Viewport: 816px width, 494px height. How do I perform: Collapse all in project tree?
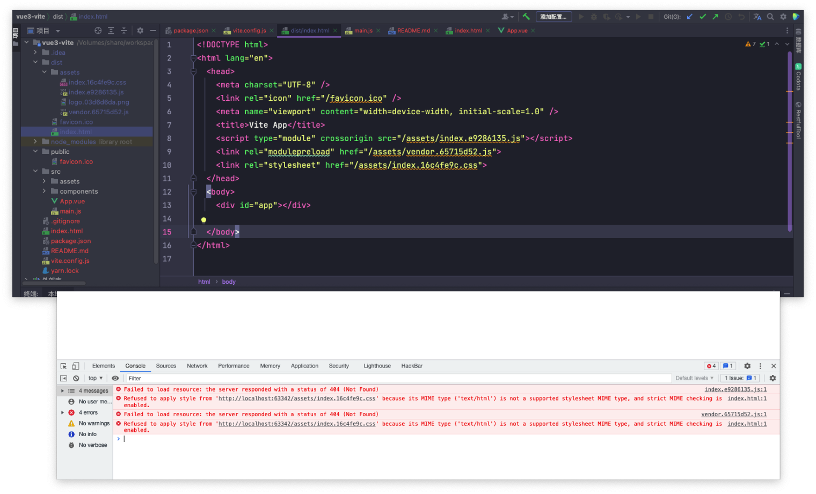[x=123, y=31]
